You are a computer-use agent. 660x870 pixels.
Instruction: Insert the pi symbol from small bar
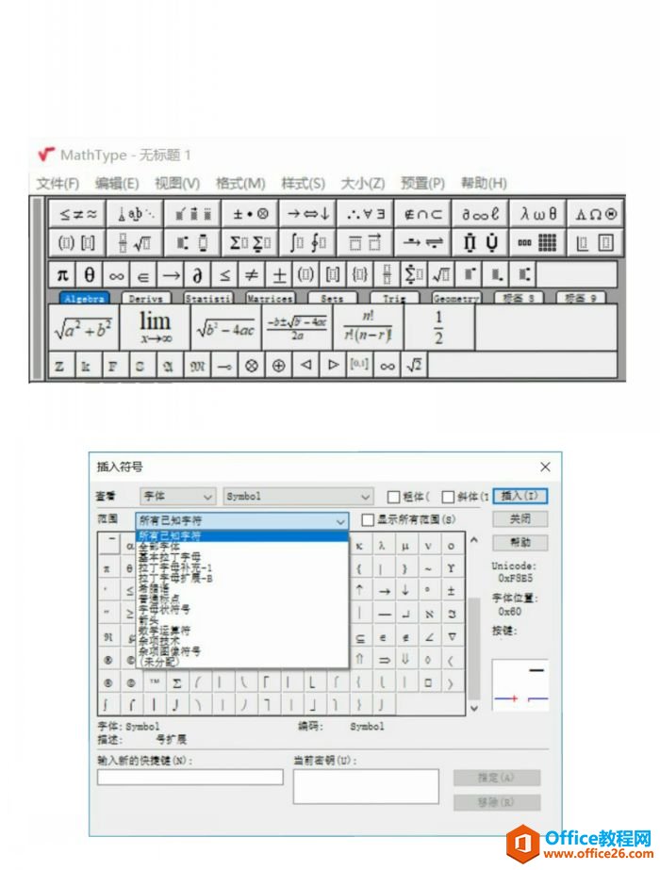click(x=62, y=274)
